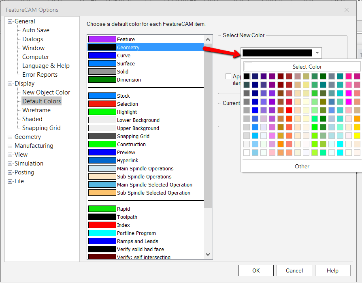This screenshot has width=362, height=283.
Task: Select the Selection color item
Action: tap(146, 104)
